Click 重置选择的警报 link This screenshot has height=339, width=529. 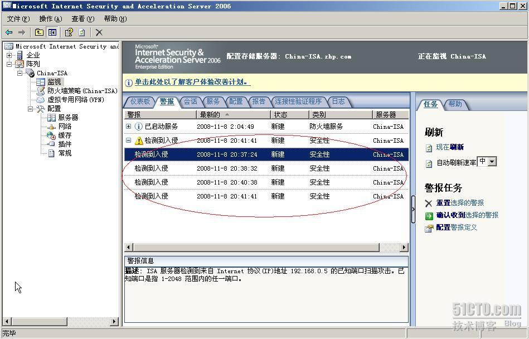tap(460, 203)
